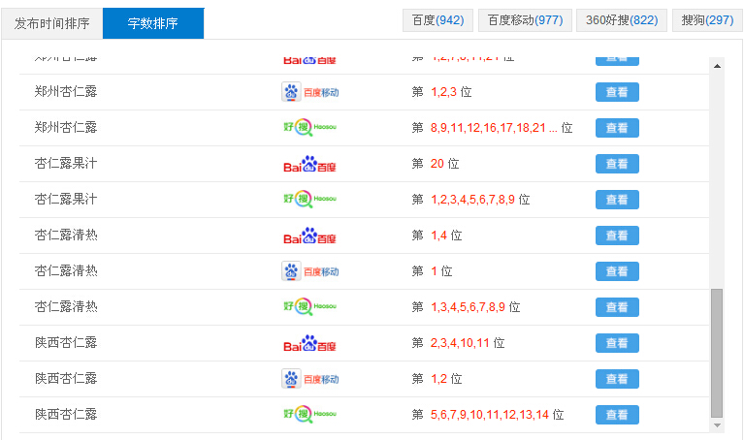Select keyword 陕西杏仁露 in Haosou row
Viewport: 744px width, 440px height.
click(66, 415)
